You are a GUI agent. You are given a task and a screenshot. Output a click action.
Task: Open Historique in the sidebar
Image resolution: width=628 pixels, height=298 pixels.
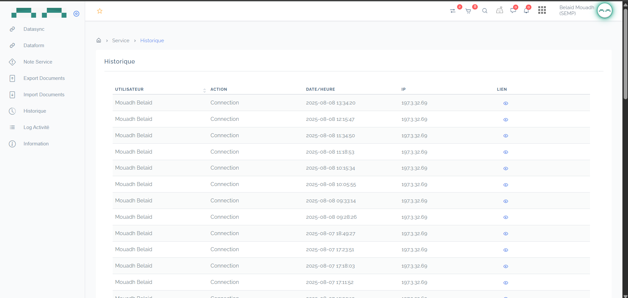coord(35,111)
